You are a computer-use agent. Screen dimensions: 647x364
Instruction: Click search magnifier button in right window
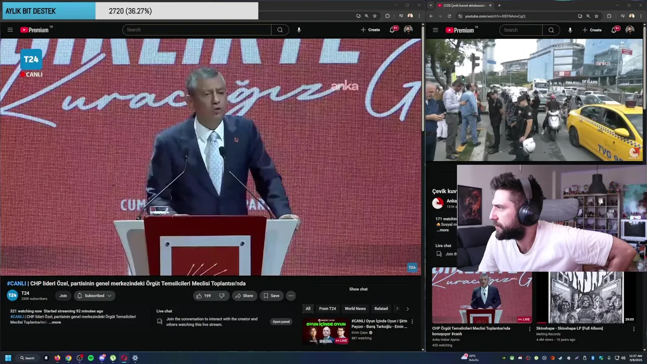click(551, 30)
